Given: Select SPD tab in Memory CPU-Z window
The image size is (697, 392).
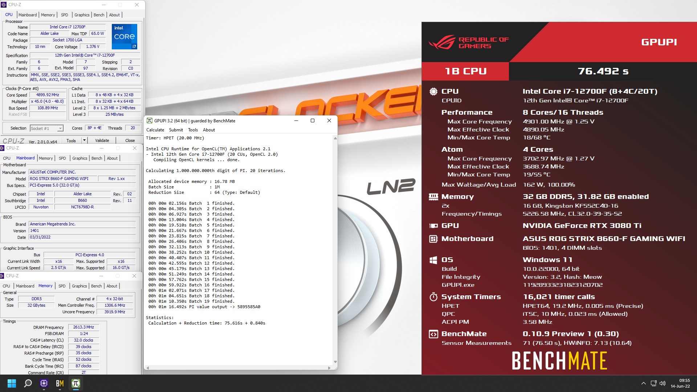Looking at the screenshot, I should (62, 286).
